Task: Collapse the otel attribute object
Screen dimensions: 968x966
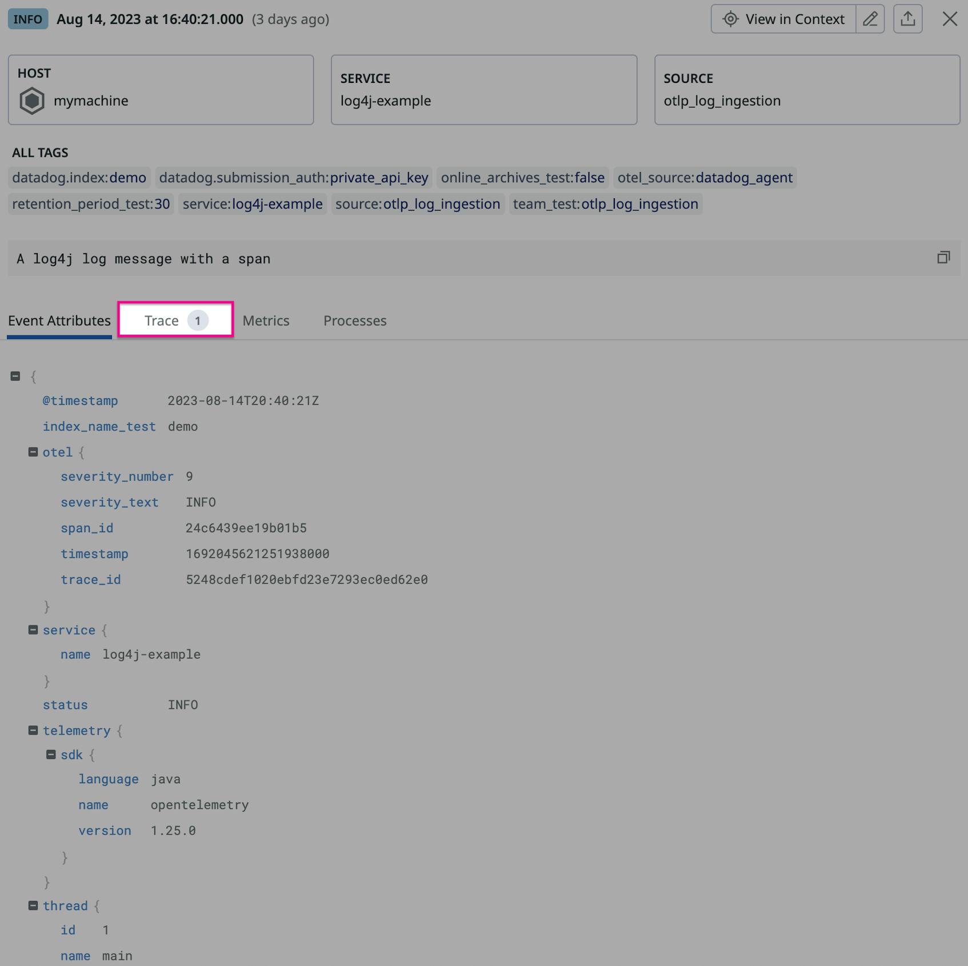Action: point(33,452)
